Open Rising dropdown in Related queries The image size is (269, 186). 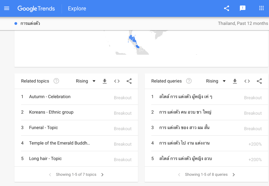[x=216, y=81]
